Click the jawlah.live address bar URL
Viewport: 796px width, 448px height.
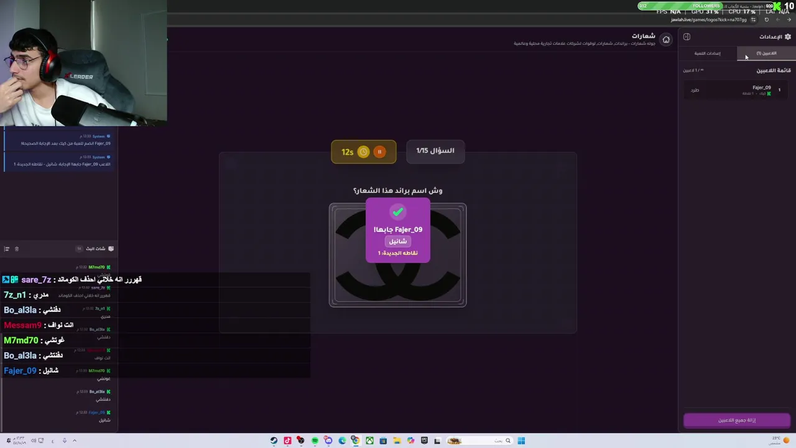click(x=708, y=20)
